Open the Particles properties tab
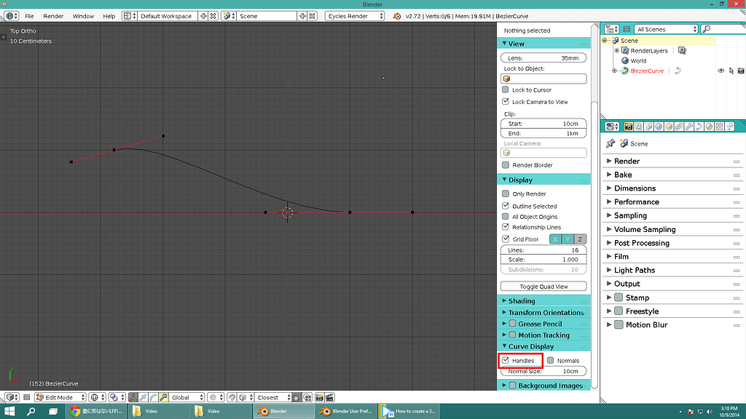This screenshot has width=746, height=419. [x=729, y=127]
